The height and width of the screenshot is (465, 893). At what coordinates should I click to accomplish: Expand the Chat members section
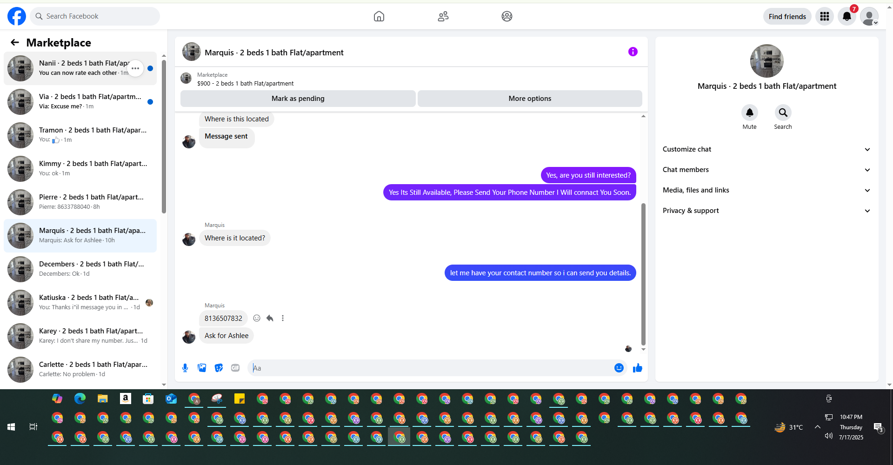tap(767, 170)
